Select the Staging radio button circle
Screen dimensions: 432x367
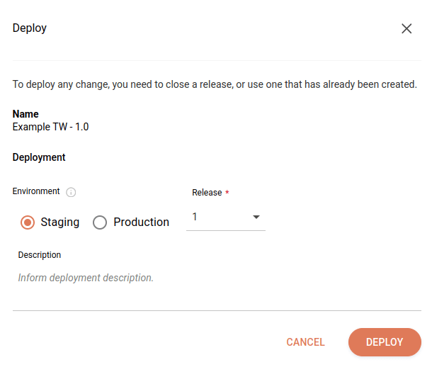click(28, 222)
